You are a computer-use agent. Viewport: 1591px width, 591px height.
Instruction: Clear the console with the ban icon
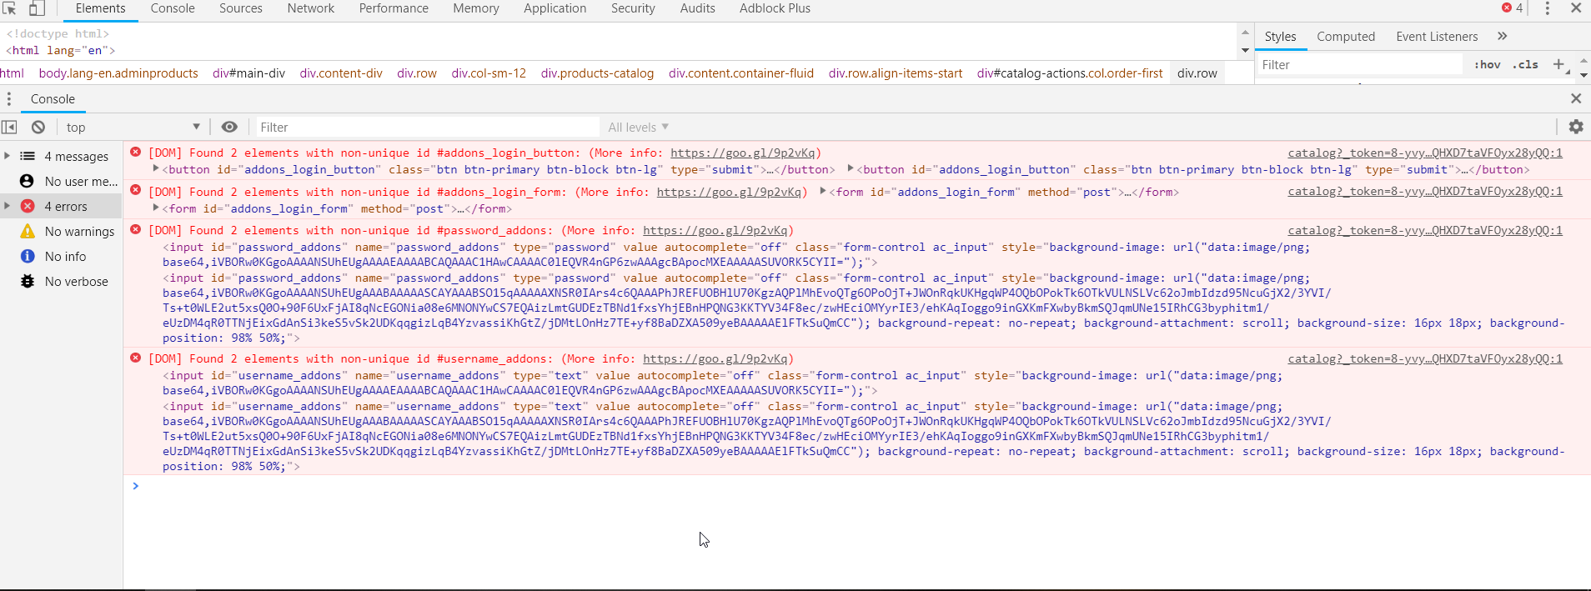pyautogui.click(x=38, y=127)
